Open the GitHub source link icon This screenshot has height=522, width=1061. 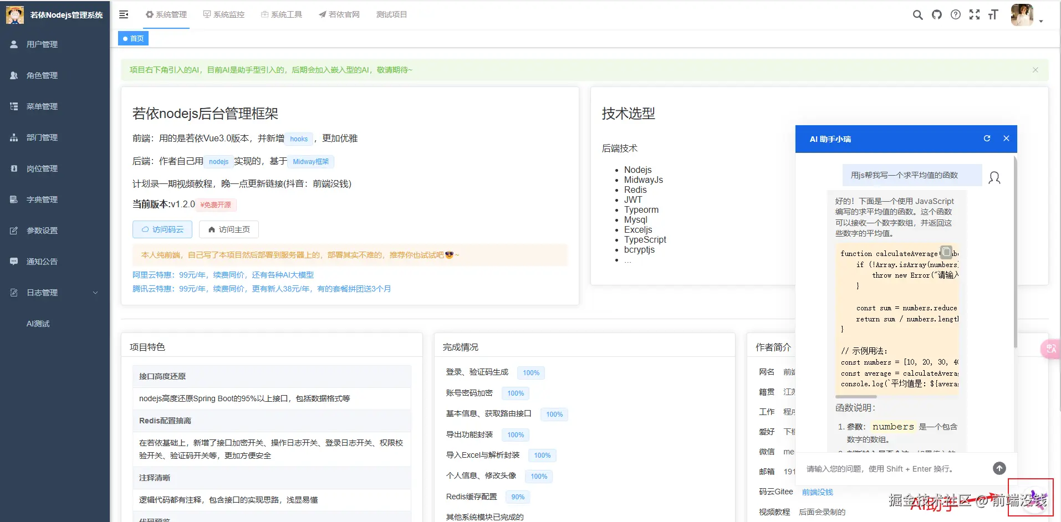click(x=937, y=15)
